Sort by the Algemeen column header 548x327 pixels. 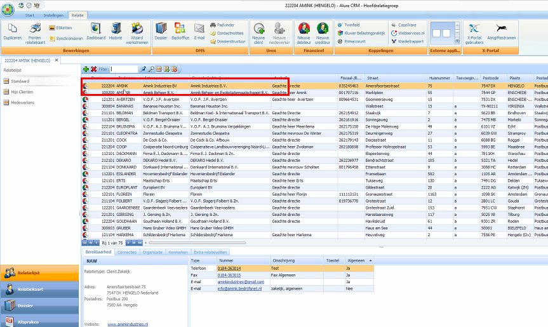coord(359,260)
